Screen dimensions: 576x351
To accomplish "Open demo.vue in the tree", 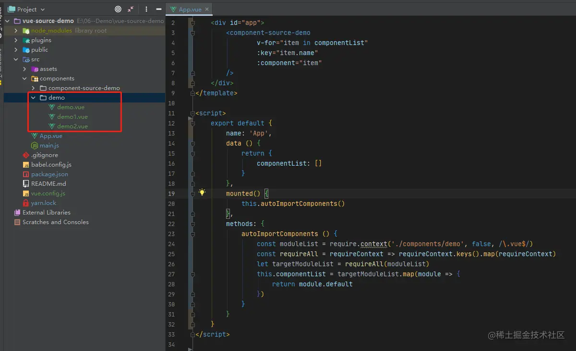I will [x=71, y=107].
